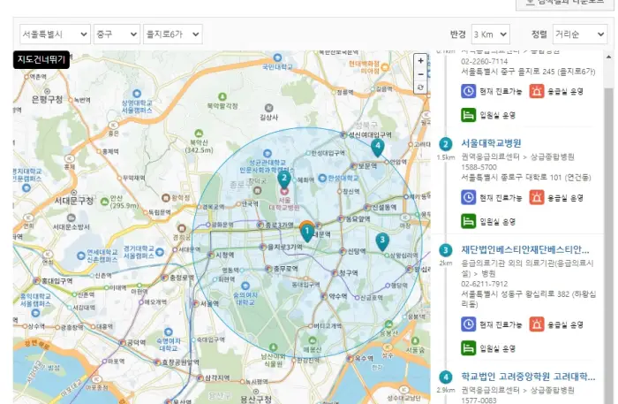Click 숭의여자대학교 icon on map
Screen dimensions: 618x404
[x=245, y=286]
